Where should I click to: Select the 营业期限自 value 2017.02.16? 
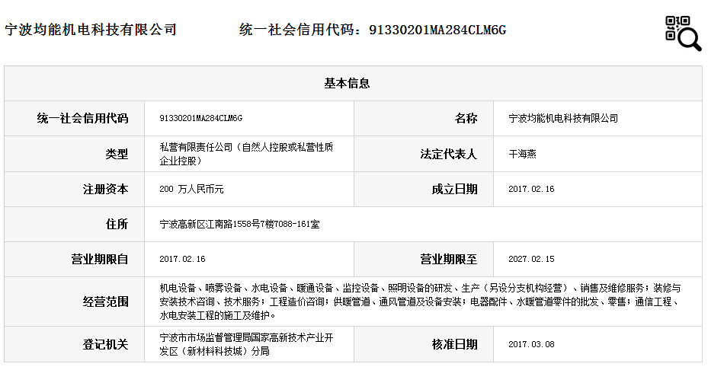(182, 259)
